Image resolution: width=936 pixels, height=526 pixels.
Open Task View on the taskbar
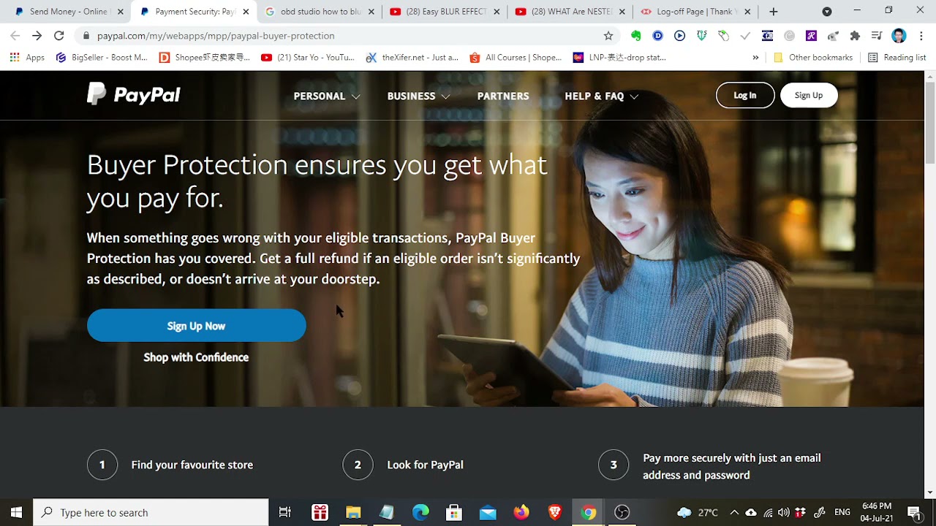click(285, 512)
